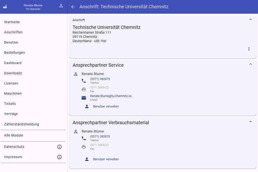
Task: Click the Impressum info icon
Action: click(59, 157)
